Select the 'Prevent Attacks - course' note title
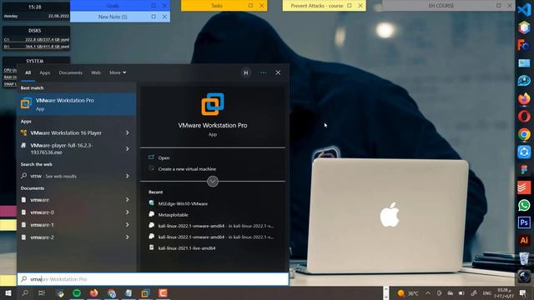534x300 pixels. click(x=317, y=6)
